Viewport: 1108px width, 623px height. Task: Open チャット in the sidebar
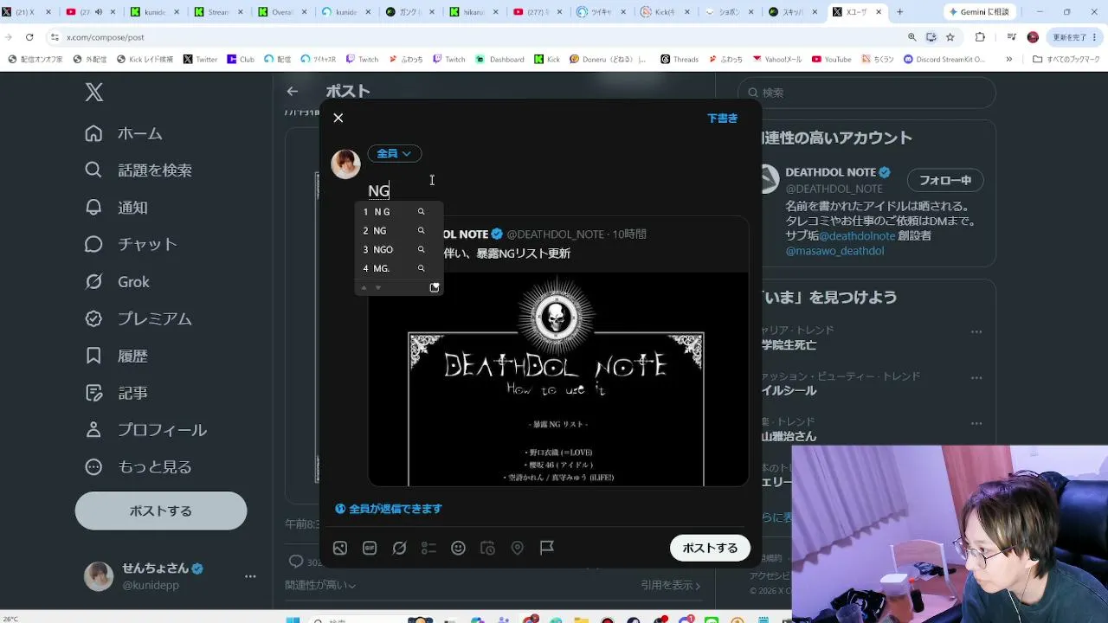(132, 244)
